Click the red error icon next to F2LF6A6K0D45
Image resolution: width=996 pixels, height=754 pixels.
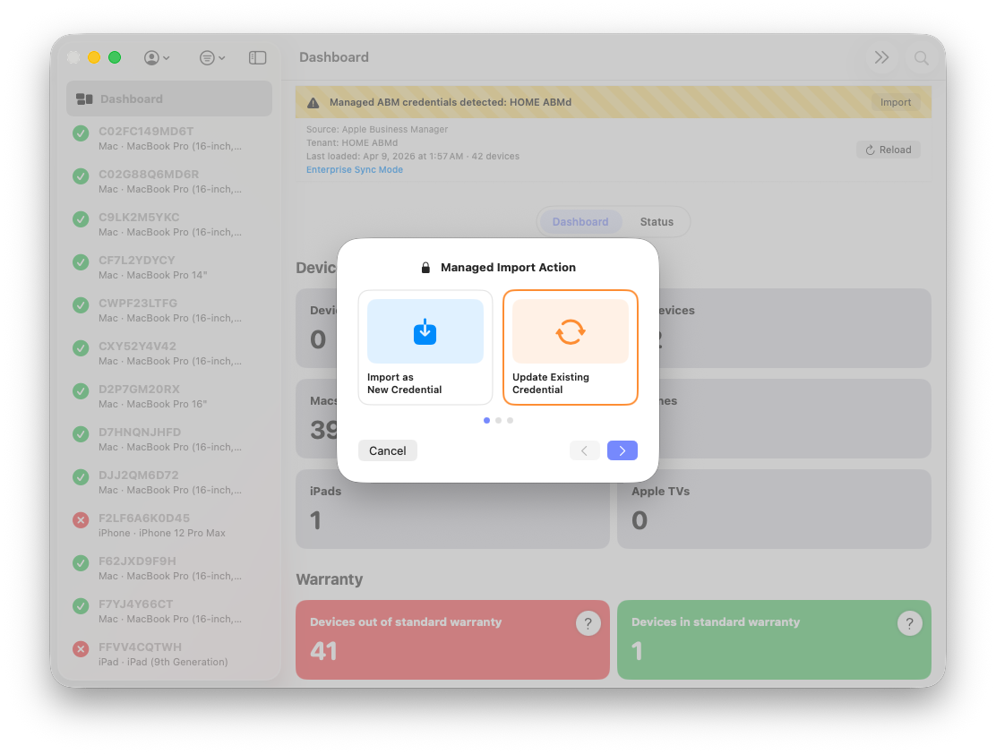(x=81, y=519)
